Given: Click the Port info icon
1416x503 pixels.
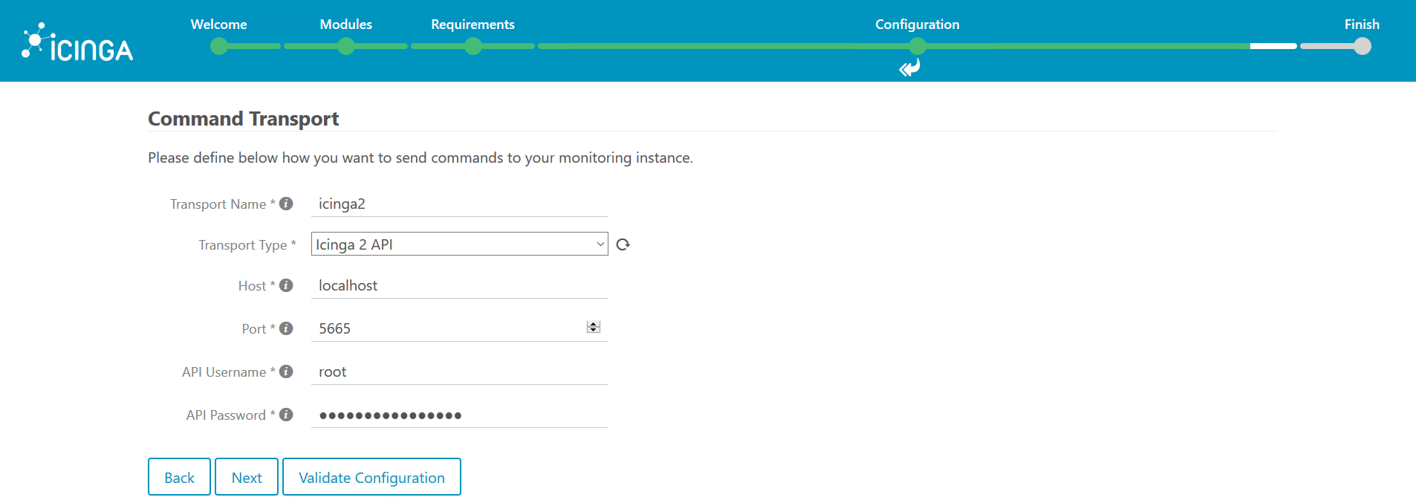Looking at the screenshot, I should tap(286, 328).
